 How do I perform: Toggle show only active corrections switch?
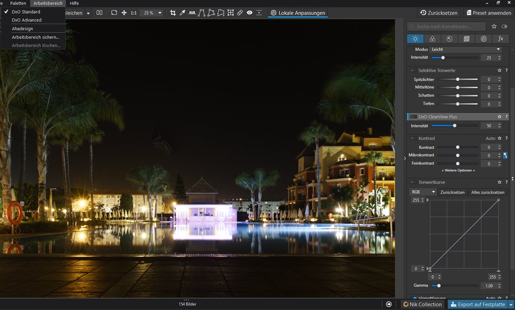tap(505, 26)
